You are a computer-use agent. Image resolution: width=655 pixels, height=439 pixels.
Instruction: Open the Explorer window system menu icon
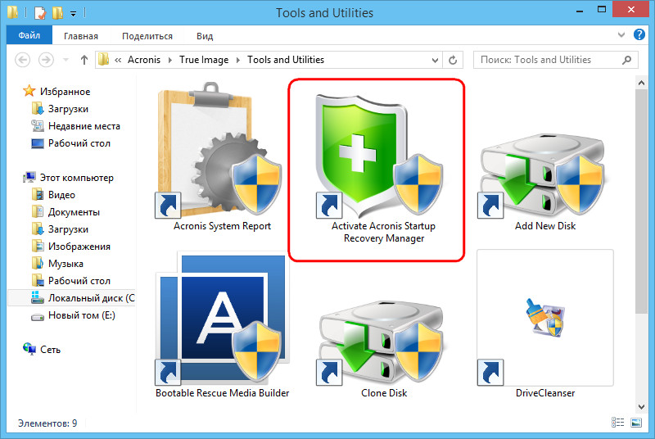12,12
